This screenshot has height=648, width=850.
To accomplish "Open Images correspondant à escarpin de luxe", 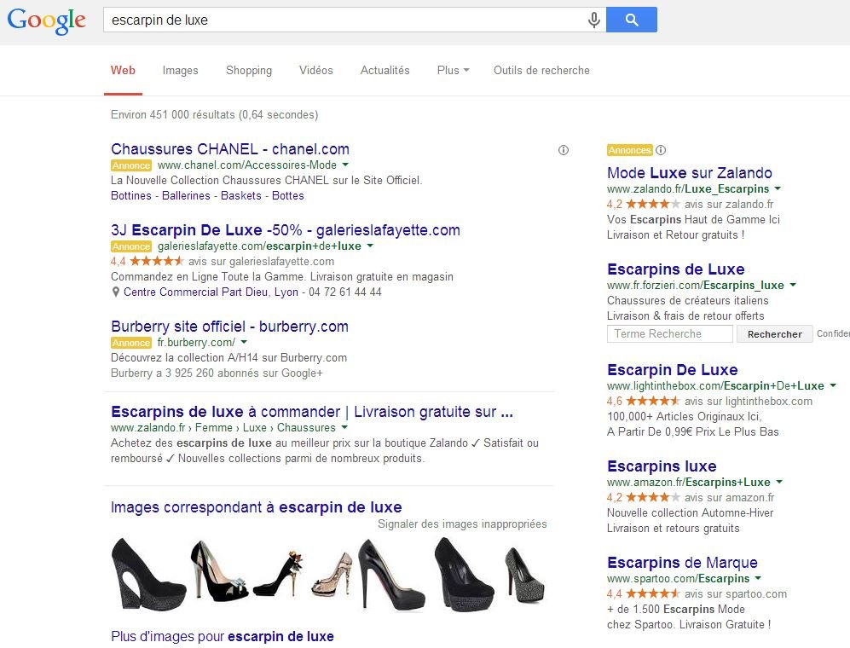I will click(257, 507).
